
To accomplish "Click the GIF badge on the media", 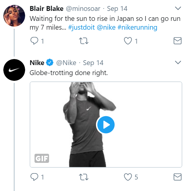I will (41, 158).
